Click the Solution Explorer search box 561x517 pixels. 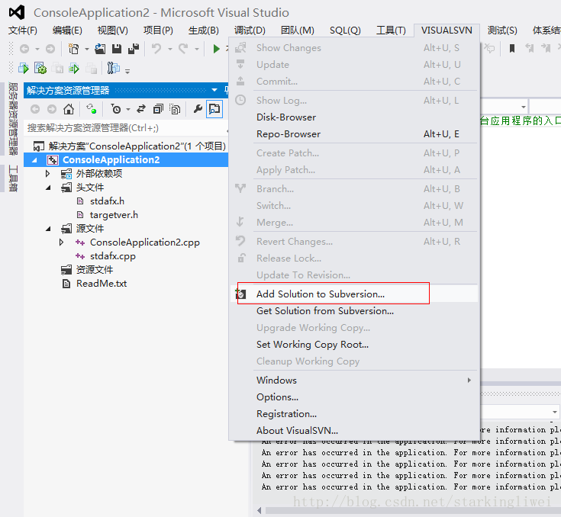coord(126,128)
